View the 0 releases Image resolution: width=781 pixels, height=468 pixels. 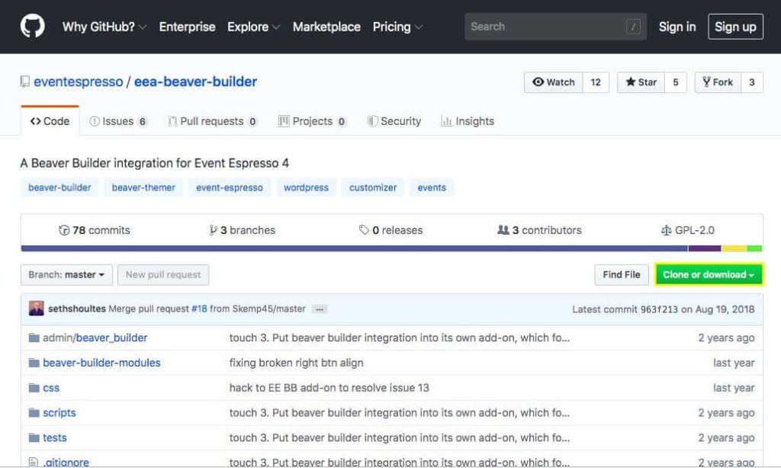pos(390,230)
